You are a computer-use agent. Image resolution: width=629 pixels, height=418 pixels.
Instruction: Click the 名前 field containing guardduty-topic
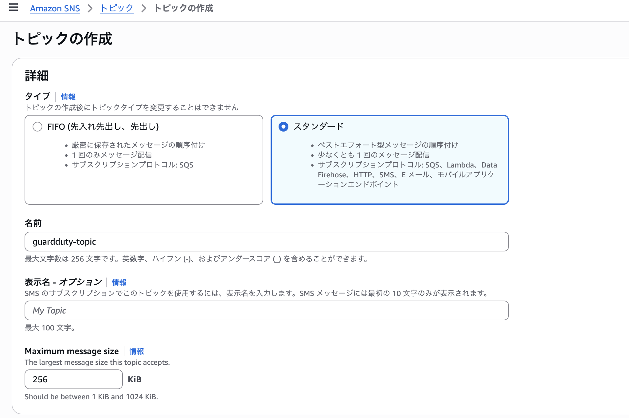(267, 242)
